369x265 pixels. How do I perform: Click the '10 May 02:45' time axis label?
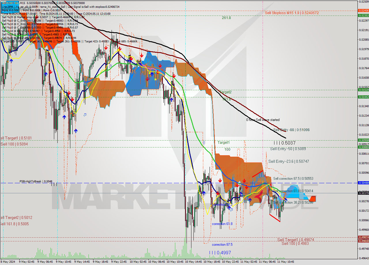(138, 262)
